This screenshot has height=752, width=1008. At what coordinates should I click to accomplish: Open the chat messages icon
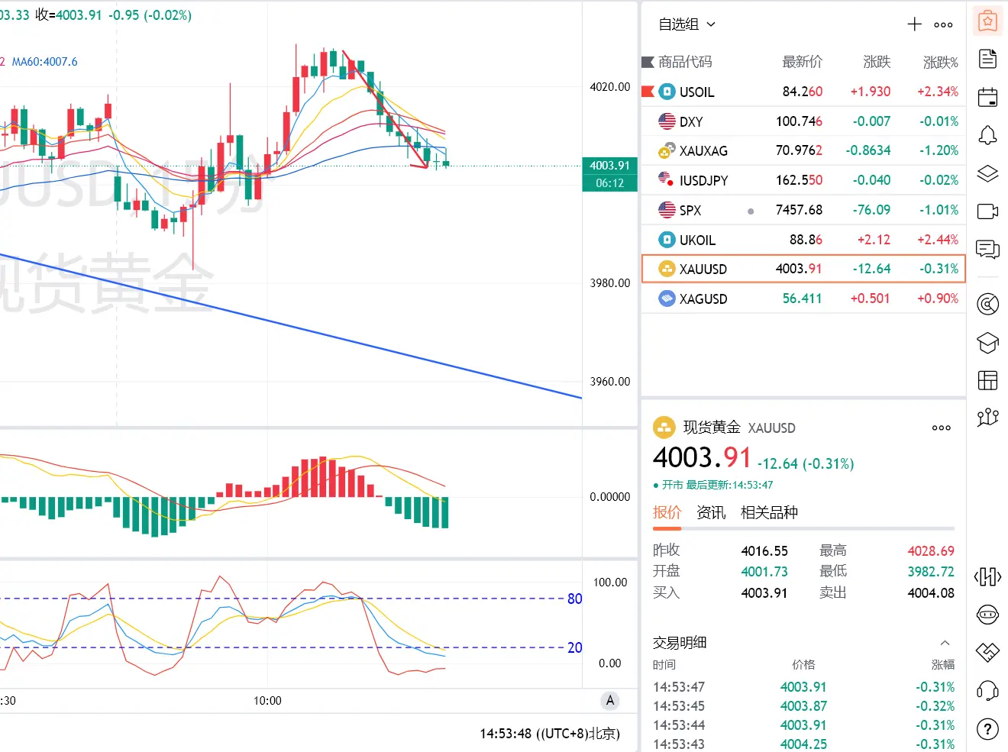pyautogui.click(x=987, y=249)
